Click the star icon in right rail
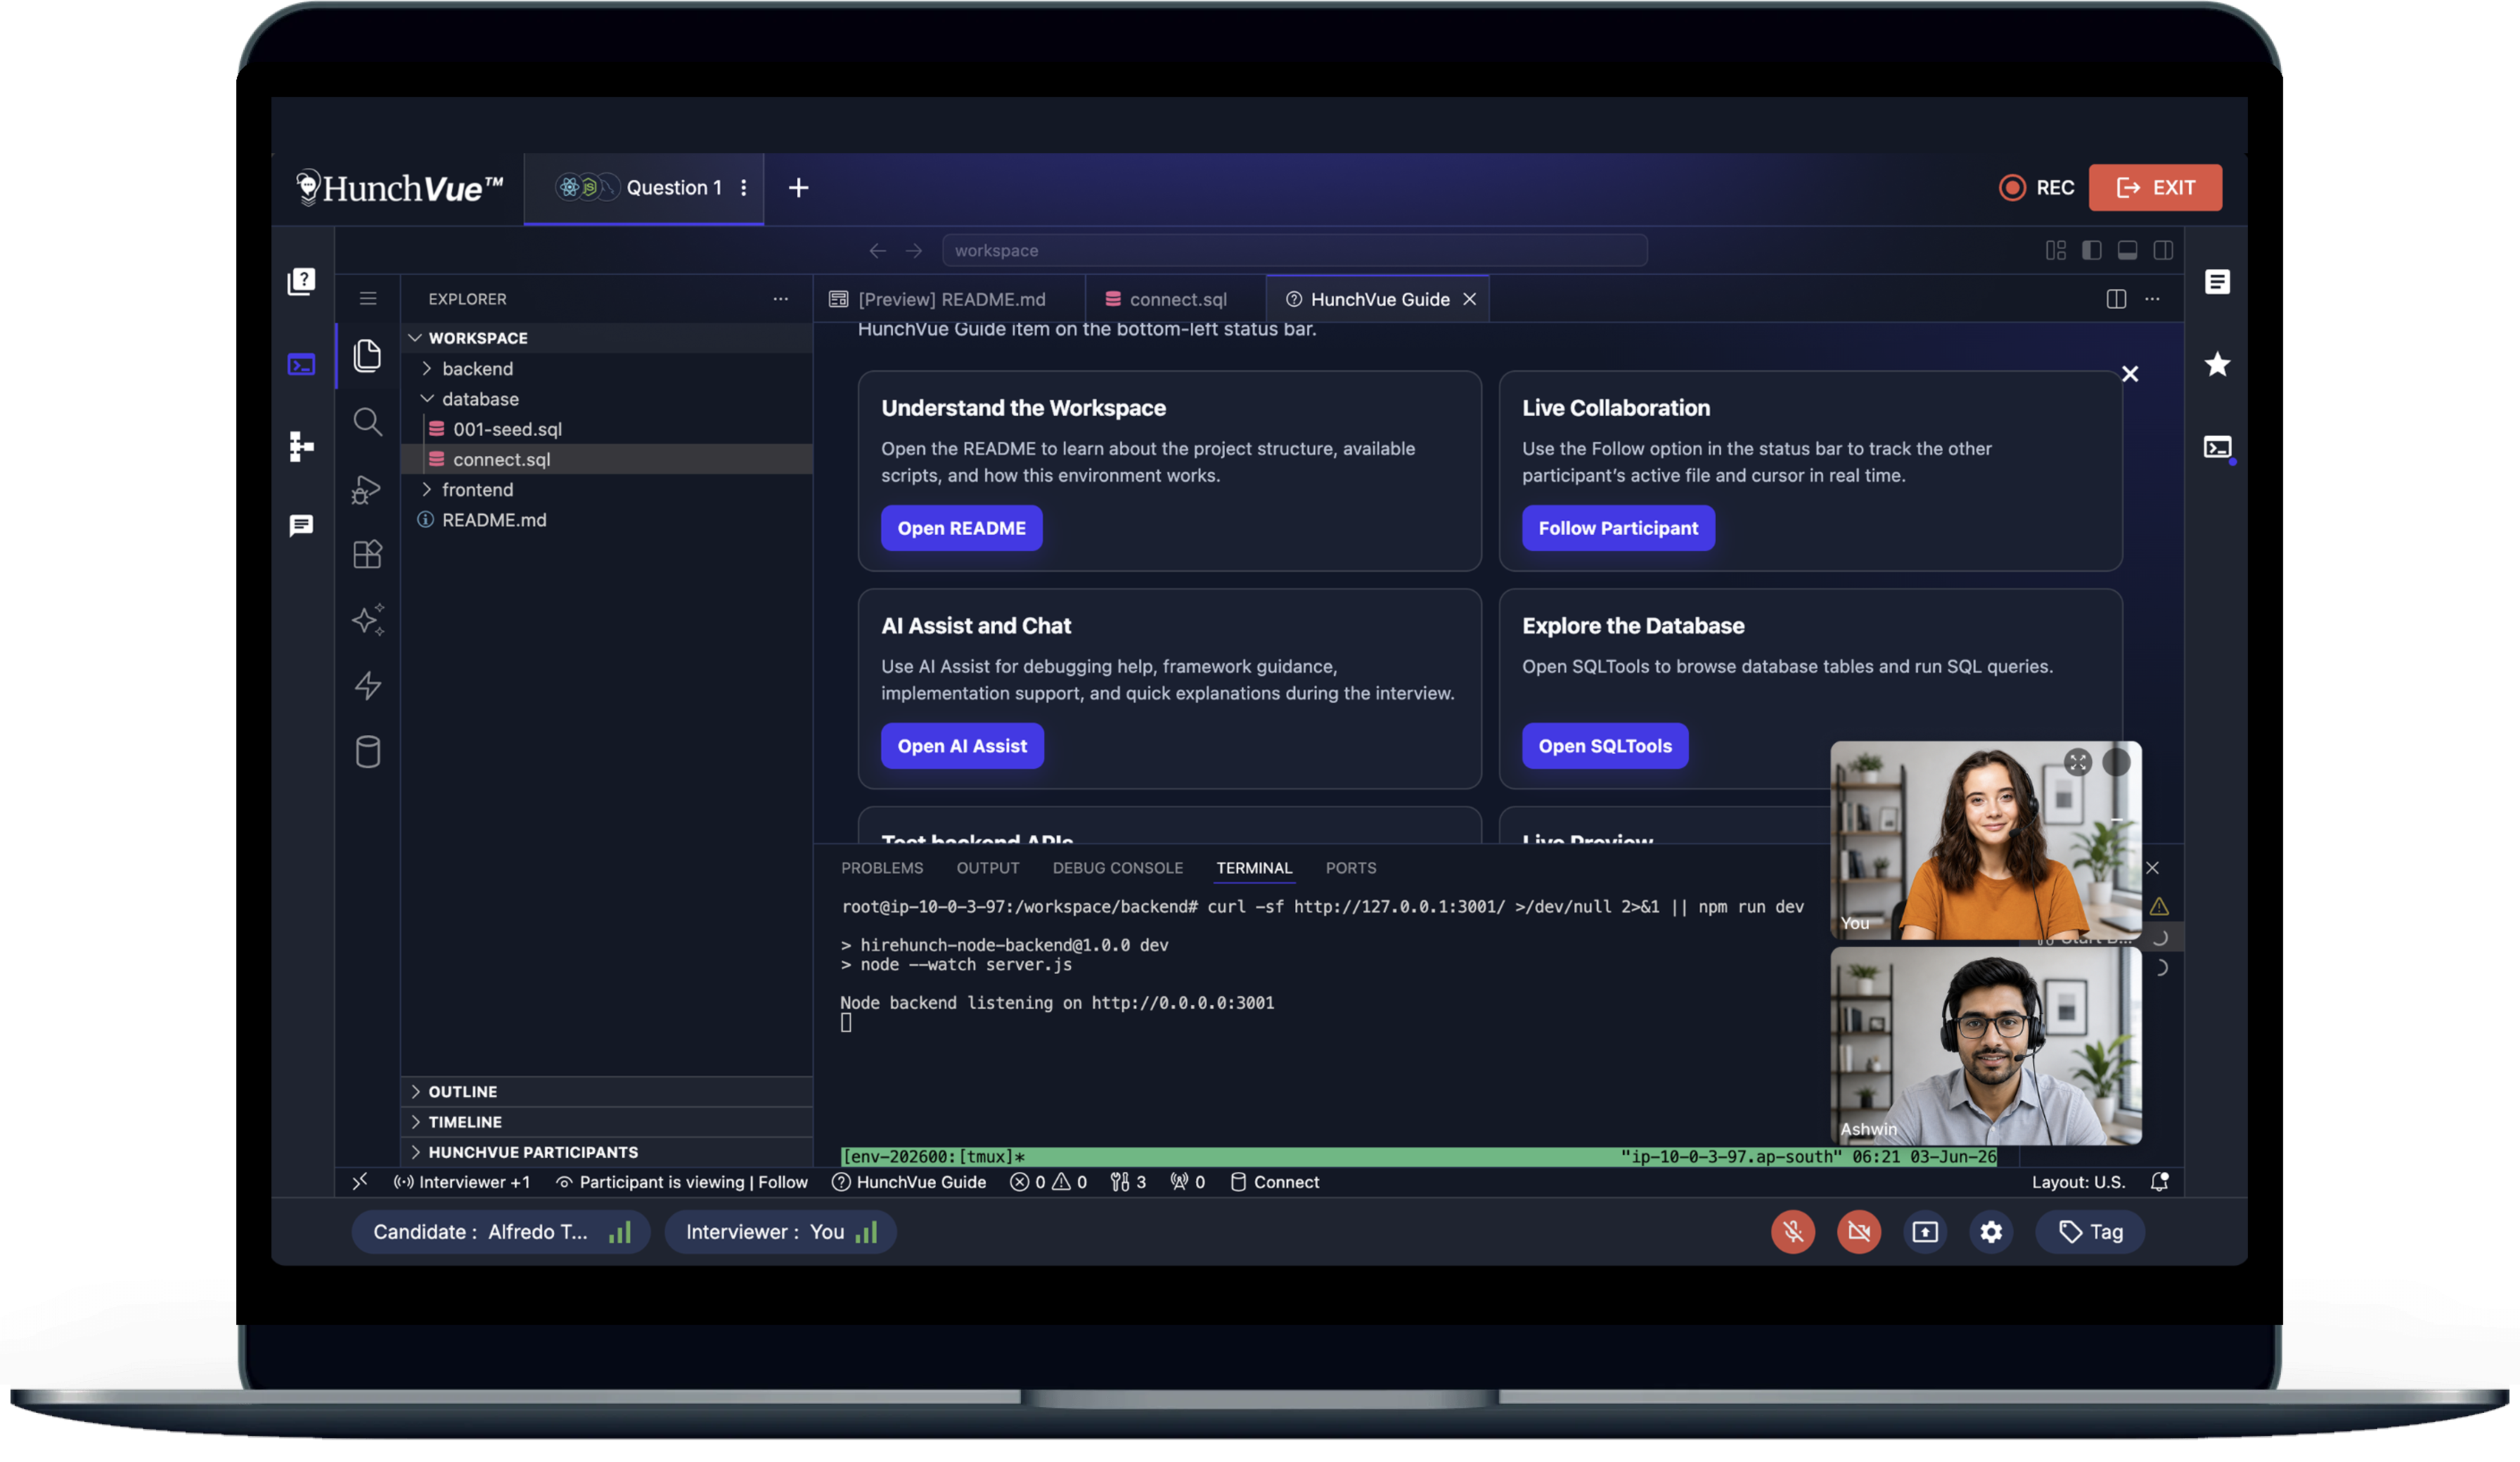Image resolution: width=2520 pixels, height=1462 pixels. point(2216,364)
